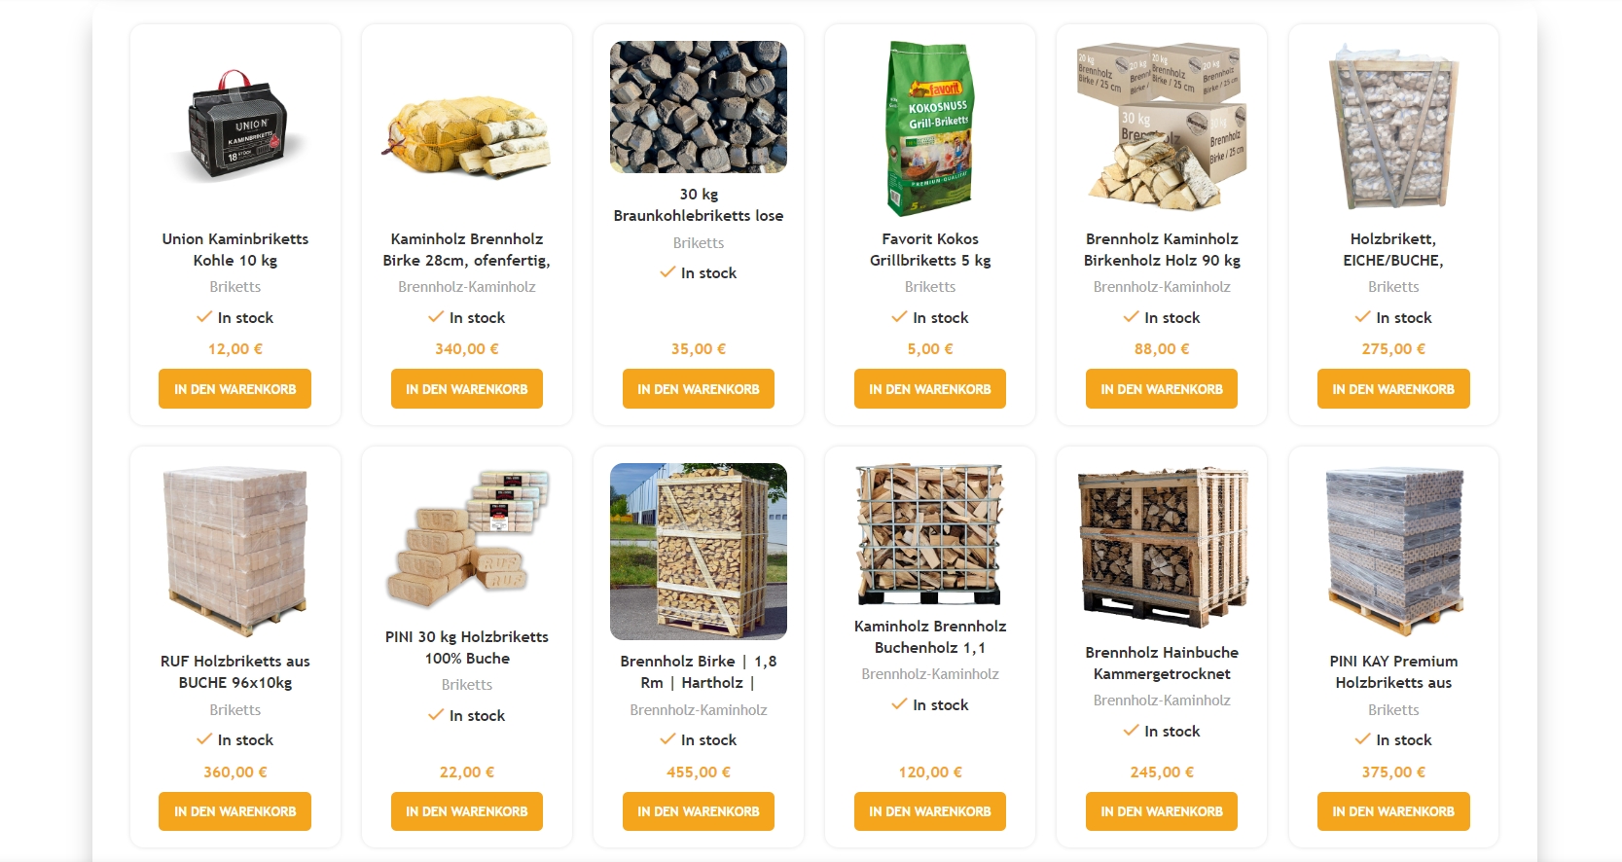Image resolution: width=1622 pixels, height=862 pixels.
Task: Add 88,00 € Birkenholz 90 kg to cart
Action: [1162, 389]
